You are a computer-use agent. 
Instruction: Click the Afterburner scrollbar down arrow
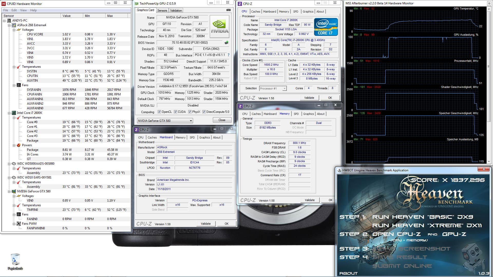click(489, 162)
